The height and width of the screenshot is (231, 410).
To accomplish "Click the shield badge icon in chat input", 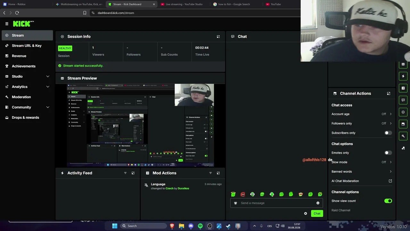I will click(x=235, y=203).
